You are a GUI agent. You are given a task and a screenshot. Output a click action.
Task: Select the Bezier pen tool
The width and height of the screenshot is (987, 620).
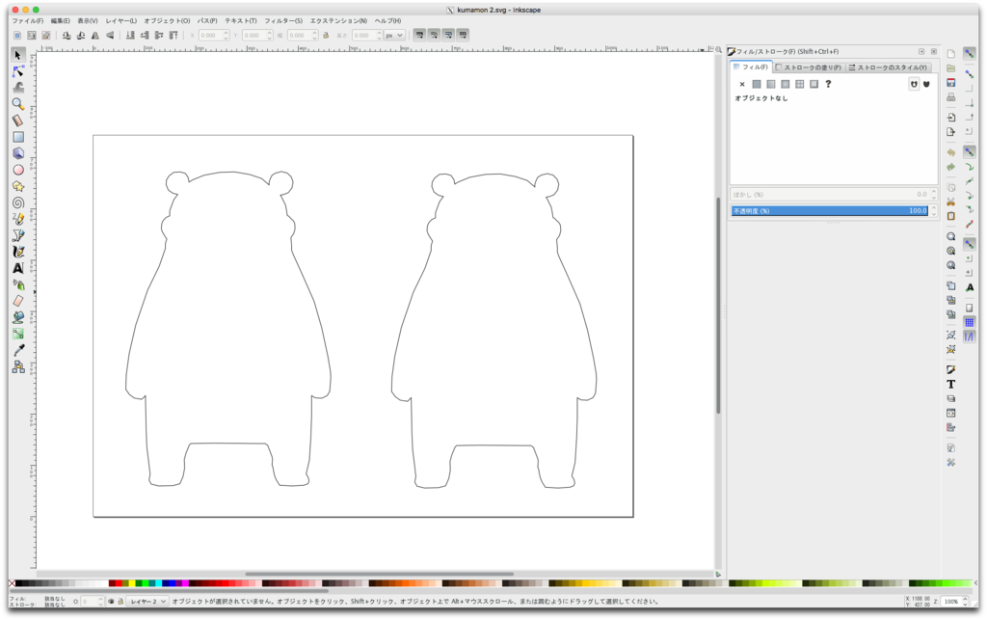pyautogui.click(x=18, y=234)
